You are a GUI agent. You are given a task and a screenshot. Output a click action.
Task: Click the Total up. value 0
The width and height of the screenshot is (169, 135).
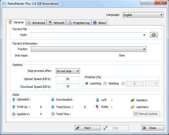click(41, 107)
